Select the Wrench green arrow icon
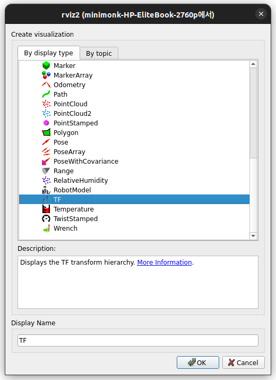Image resolution: width=276 pixels, height=380 pixels. pyautogui.click(x=46, y=229)
